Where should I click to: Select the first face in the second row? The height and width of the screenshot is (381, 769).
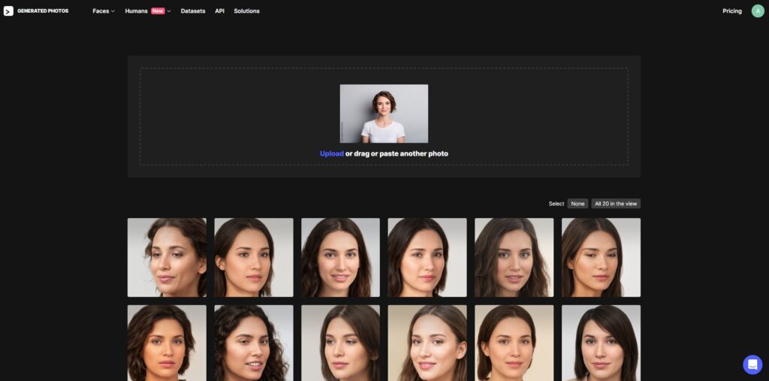[x=167, y=343]
